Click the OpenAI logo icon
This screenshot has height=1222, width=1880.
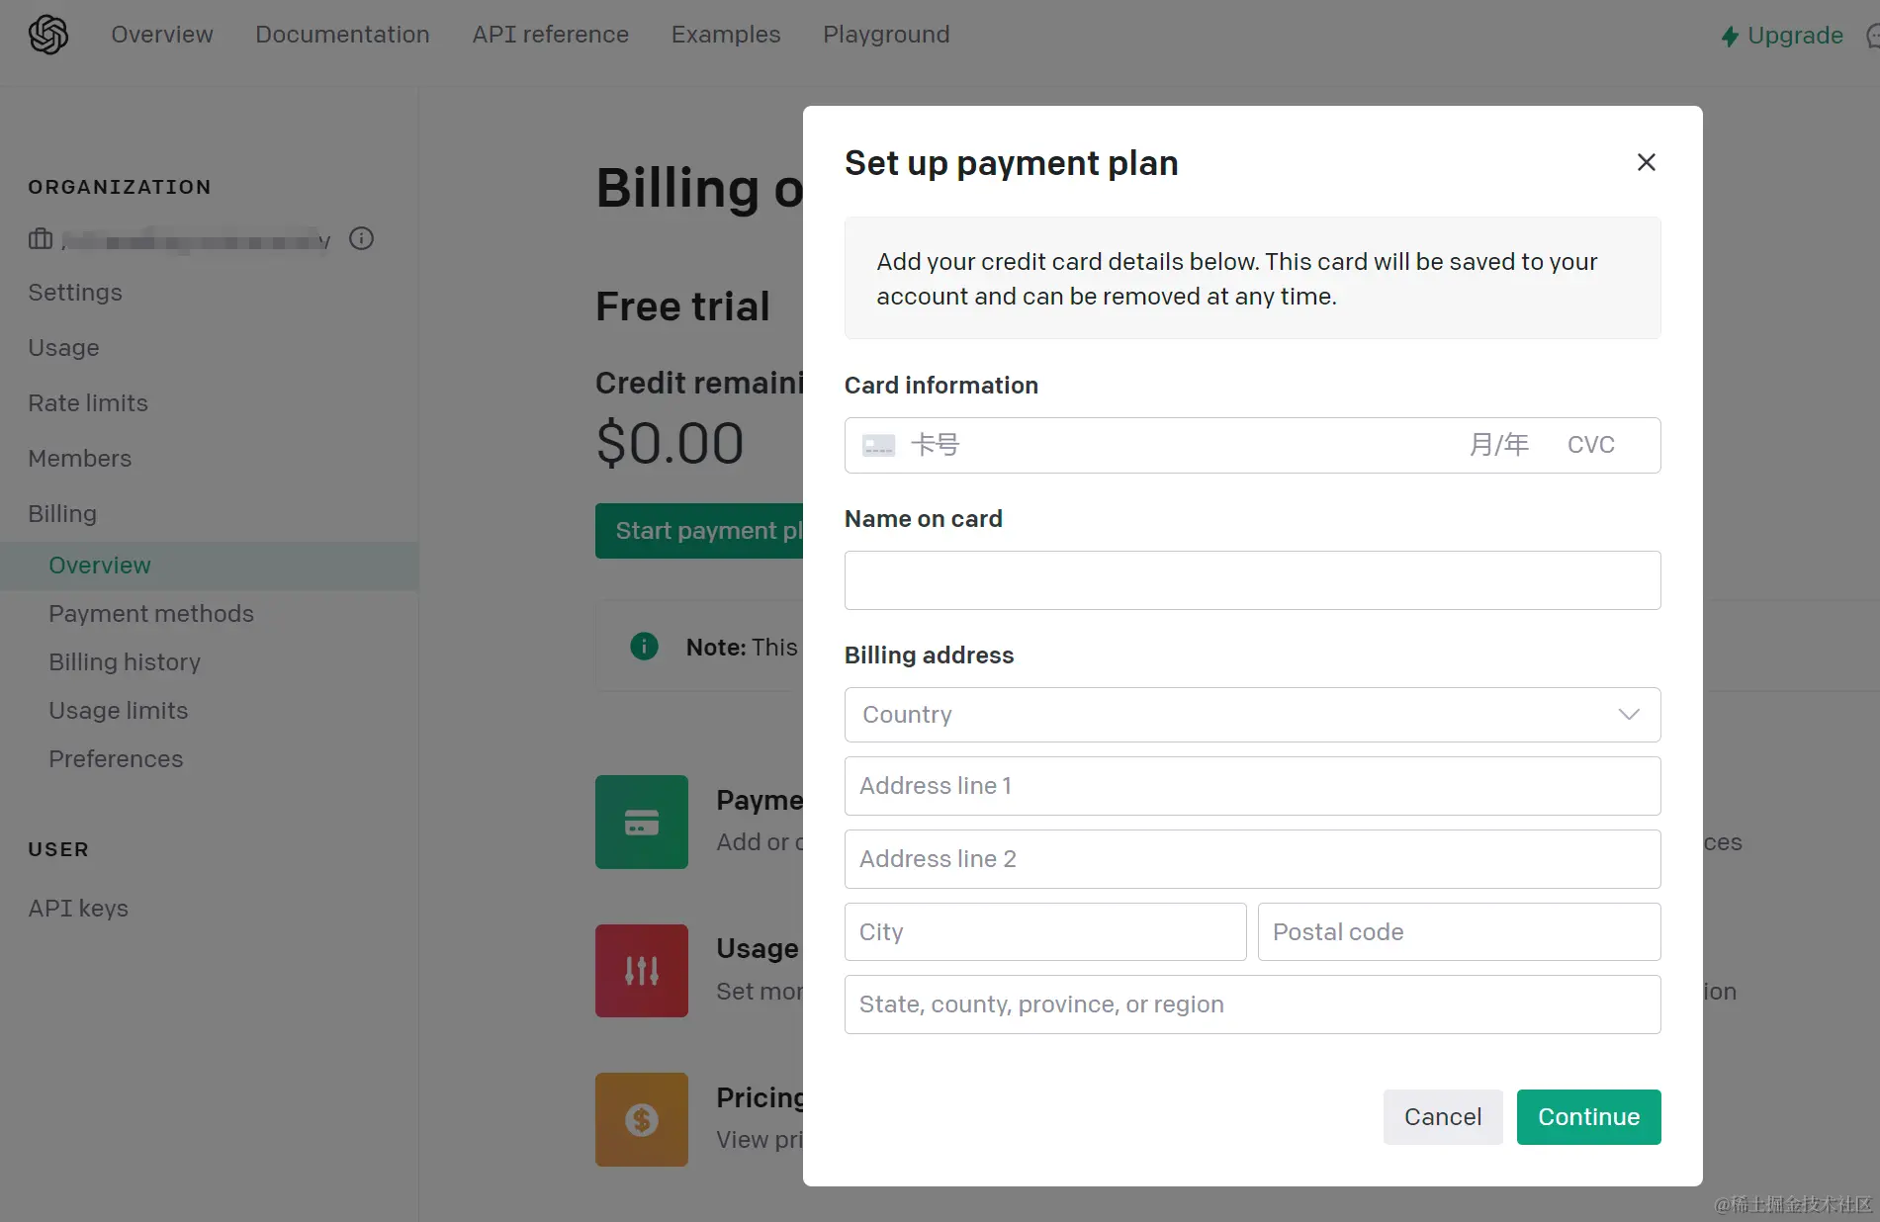[x=47, y=35]
